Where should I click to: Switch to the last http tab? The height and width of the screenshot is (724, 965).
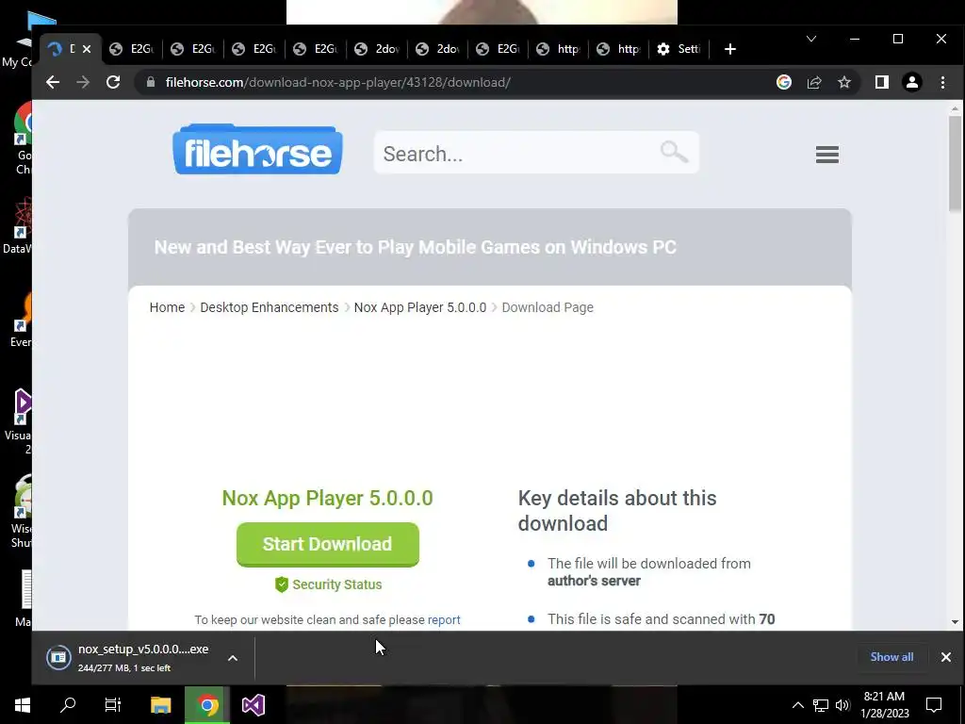click(x=619, y=49)
